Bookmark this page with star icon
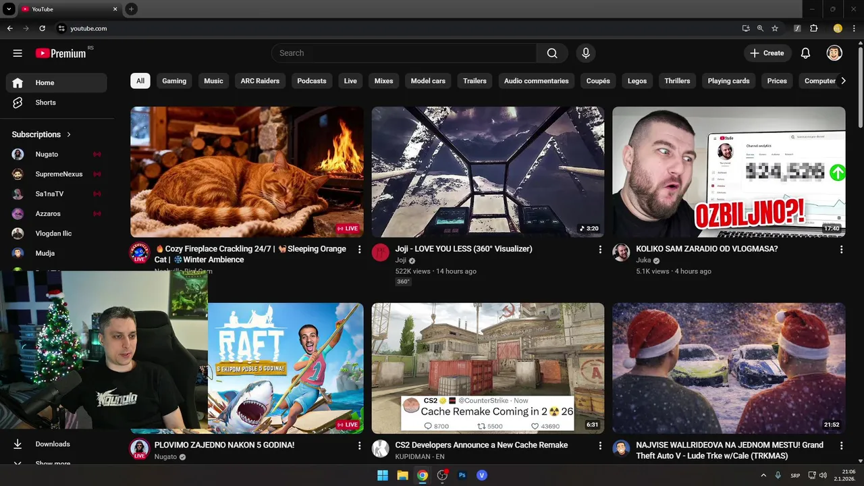Screen dimensions: 864x486 [775, 28]
